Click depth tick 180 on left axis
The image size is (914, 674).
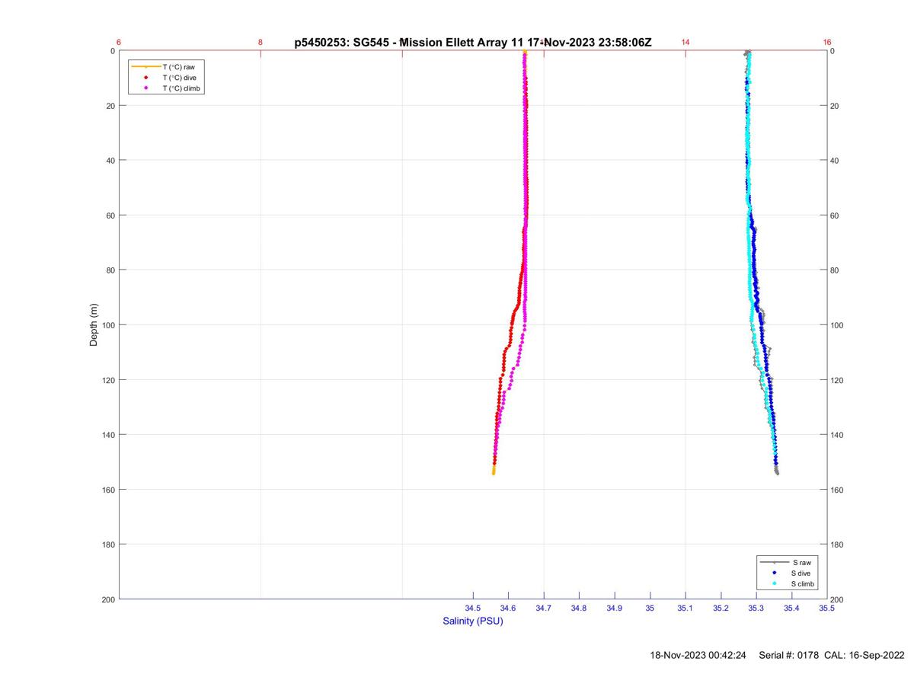pos(107,545)
